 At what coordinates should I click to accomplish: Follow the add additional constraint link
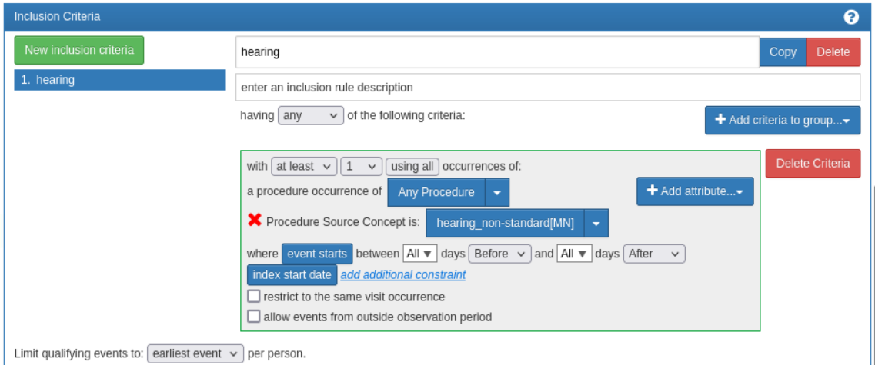point(403,275)
